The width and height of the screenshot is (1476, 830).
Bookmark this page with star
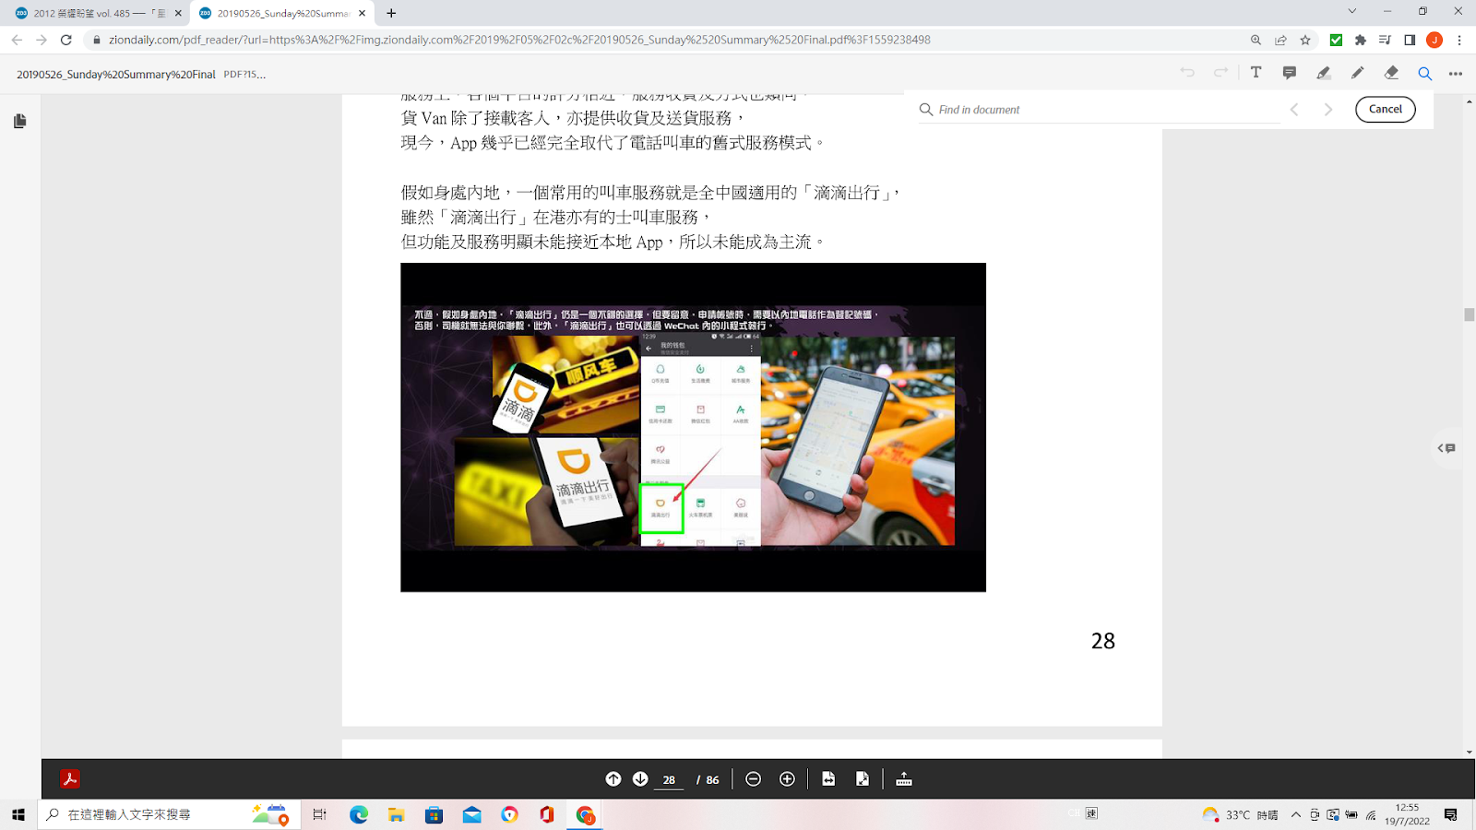(1305, 40)
